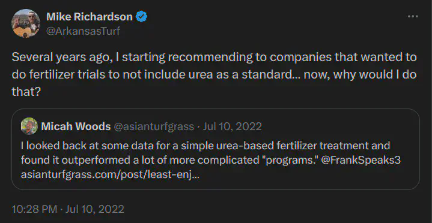Click the 10:28 PM timestamp

click(34, 209)
